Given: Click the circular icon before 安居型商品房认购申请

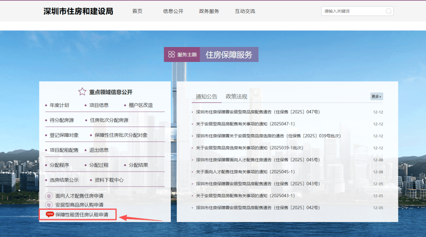Looking at the screenshot, I should coord(49,204).
